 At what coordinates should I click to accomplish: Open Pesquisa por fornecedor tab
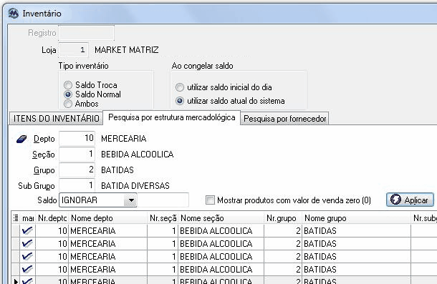pyautogui.click(x=284, y=119)
